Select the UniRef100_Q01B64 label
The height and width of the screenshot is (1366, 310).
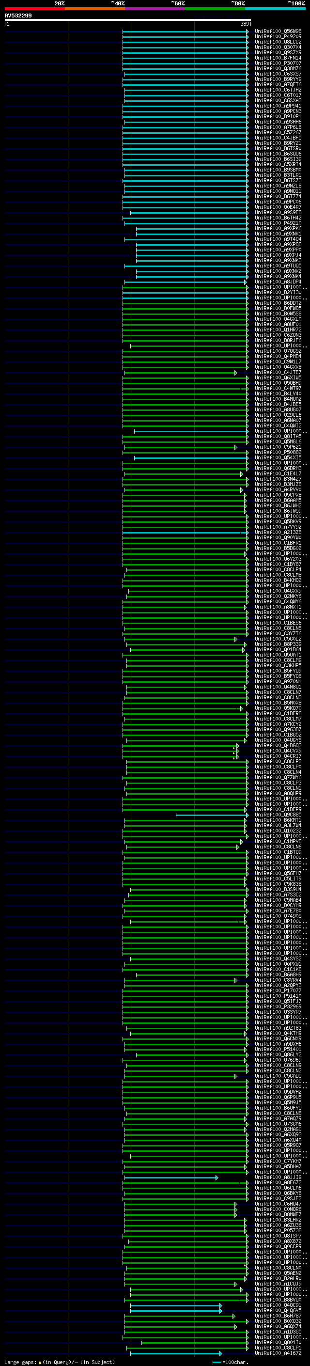pos(278,650)
